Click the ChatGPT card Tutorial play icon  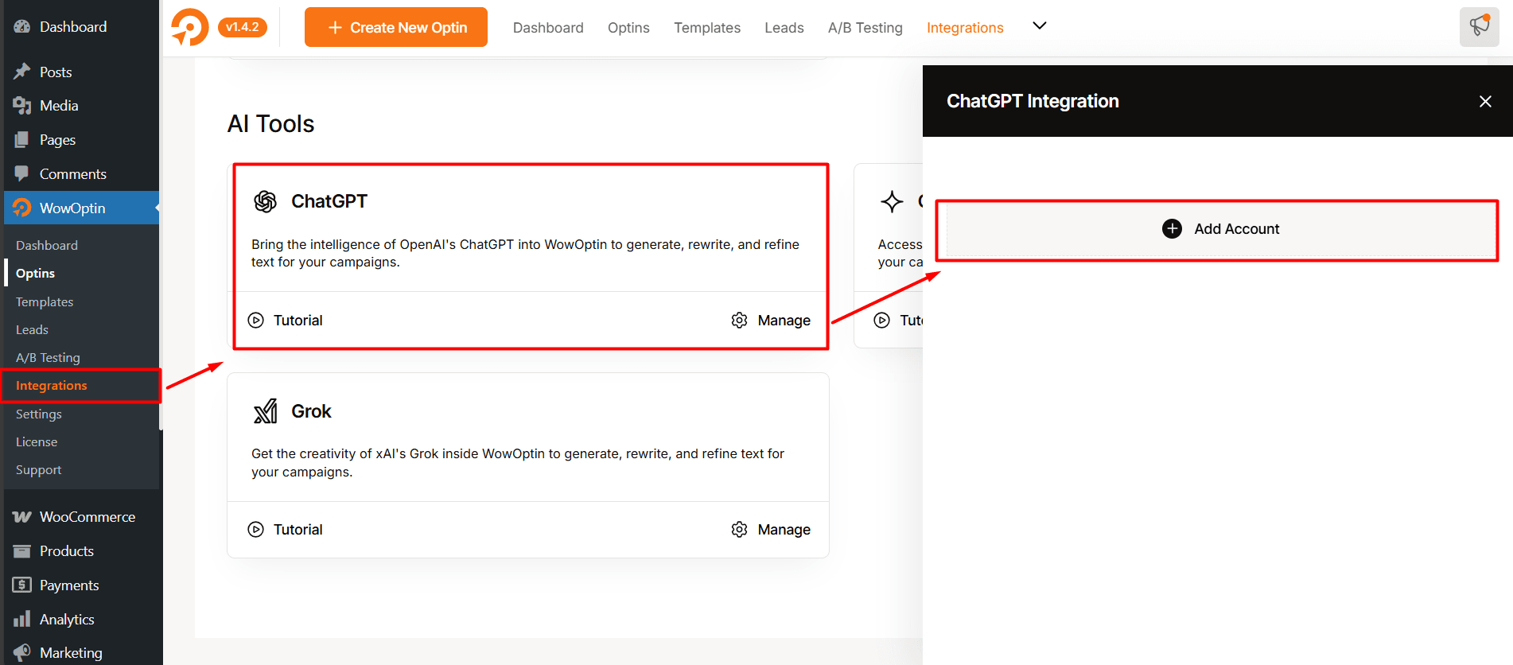pos(255,321)
